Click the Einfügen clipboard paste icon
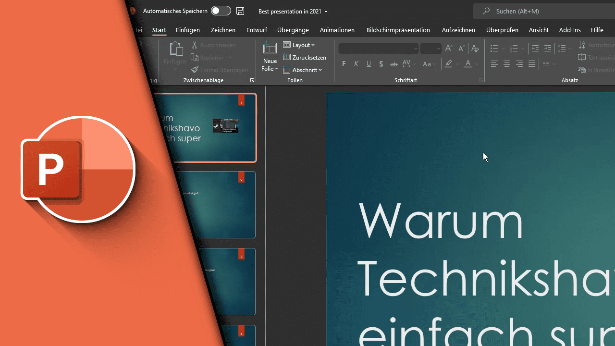 [x=175, y=49]
